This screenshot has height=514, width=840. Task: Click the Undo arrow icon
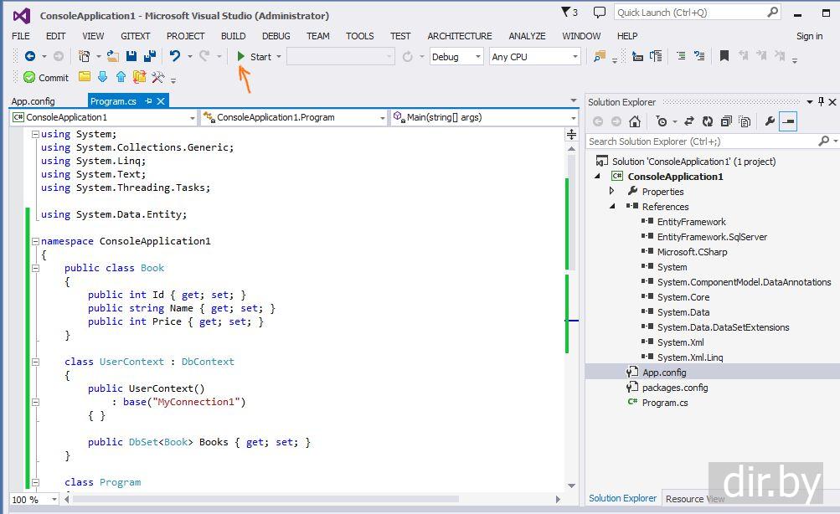point(174,56)
